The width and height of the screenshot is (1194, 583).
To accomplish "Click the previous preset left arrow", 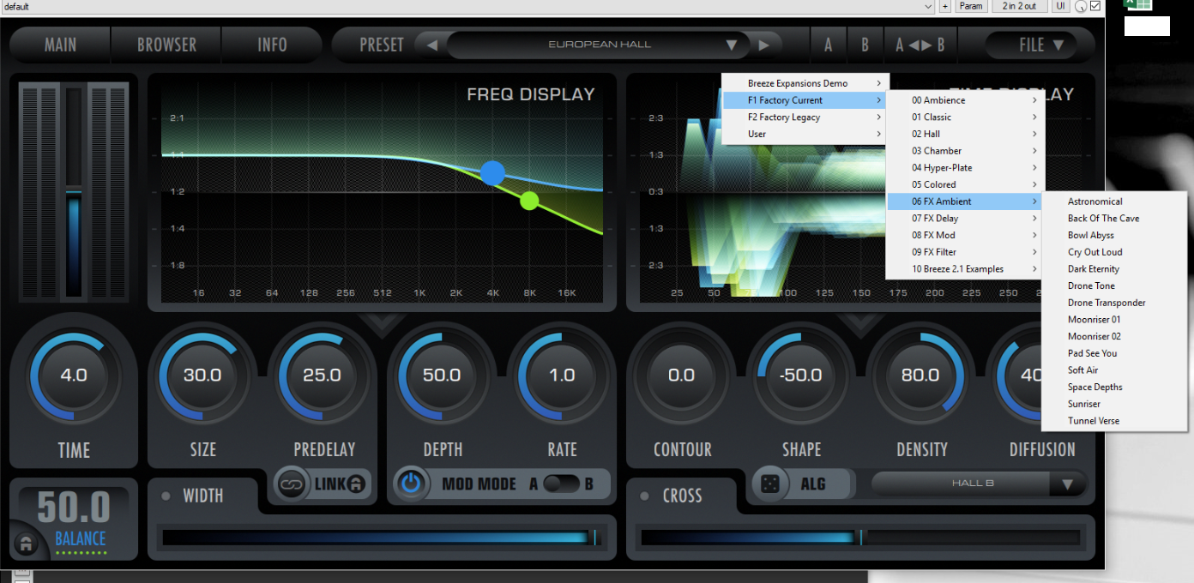I will coord(432,45).
